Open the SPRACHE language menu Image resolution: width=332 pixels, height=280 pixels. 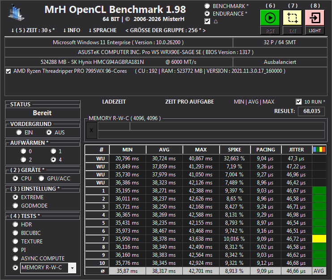(103, 30)
